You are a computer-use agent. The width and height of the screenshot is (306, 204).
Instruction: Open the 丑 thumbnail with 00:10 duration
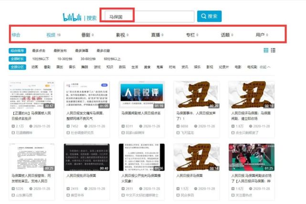[252, 95]
